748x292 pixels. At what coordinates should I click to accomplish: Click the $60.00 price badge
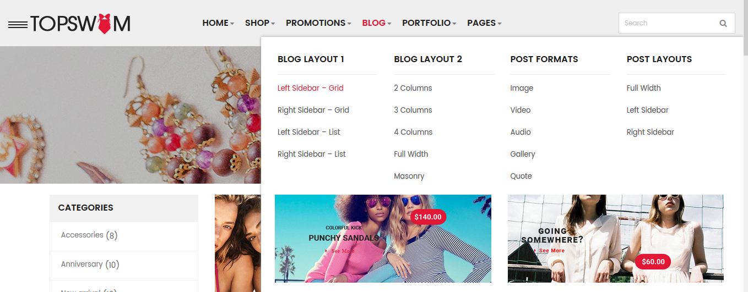pos(653,262)
